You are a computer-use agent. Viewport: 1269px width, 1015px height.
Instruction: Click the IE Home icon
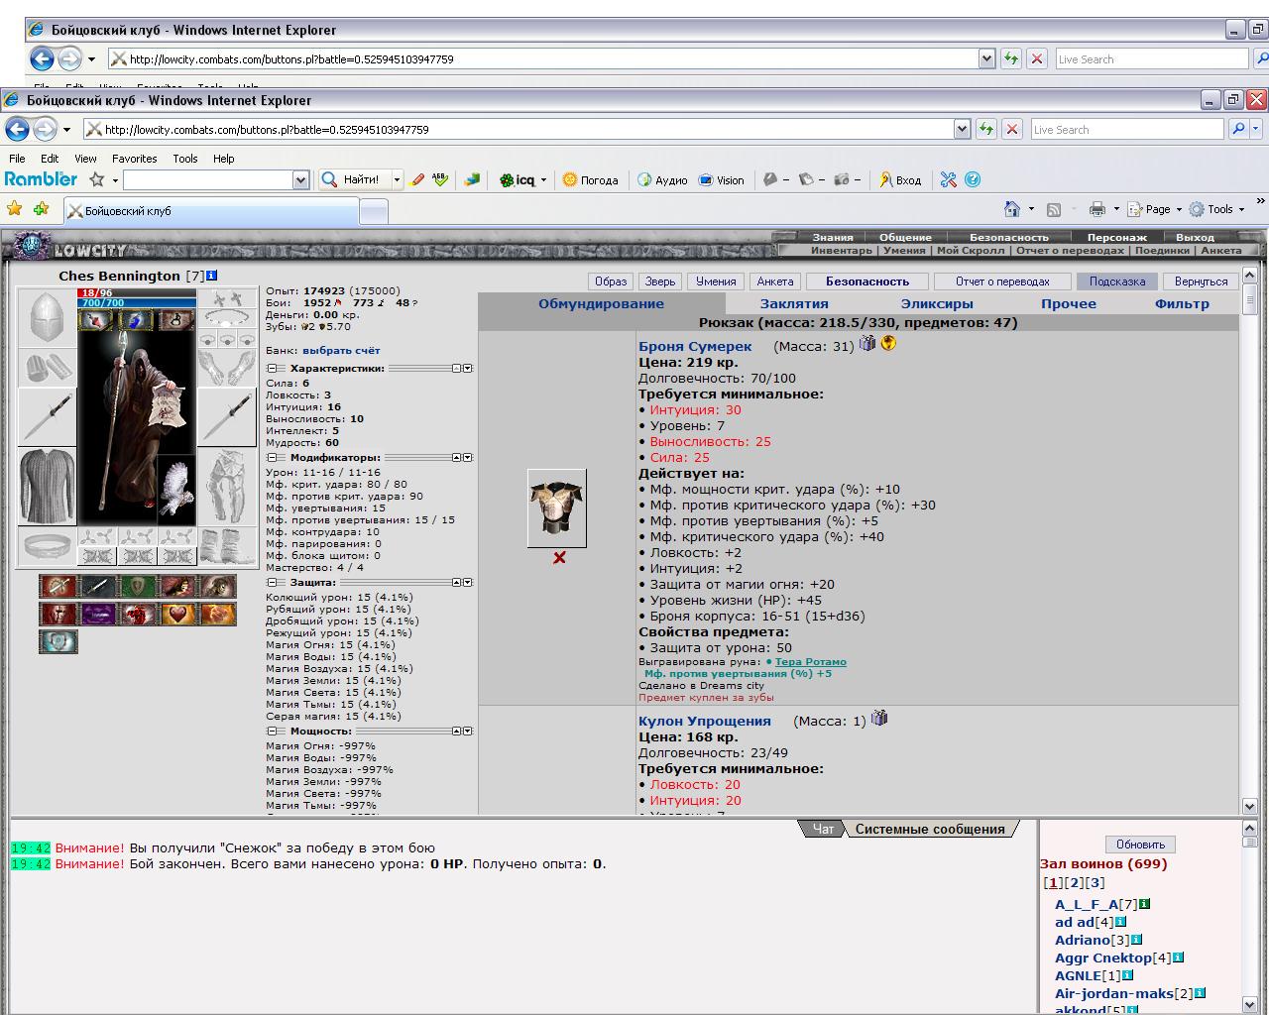click(1012, 209)
